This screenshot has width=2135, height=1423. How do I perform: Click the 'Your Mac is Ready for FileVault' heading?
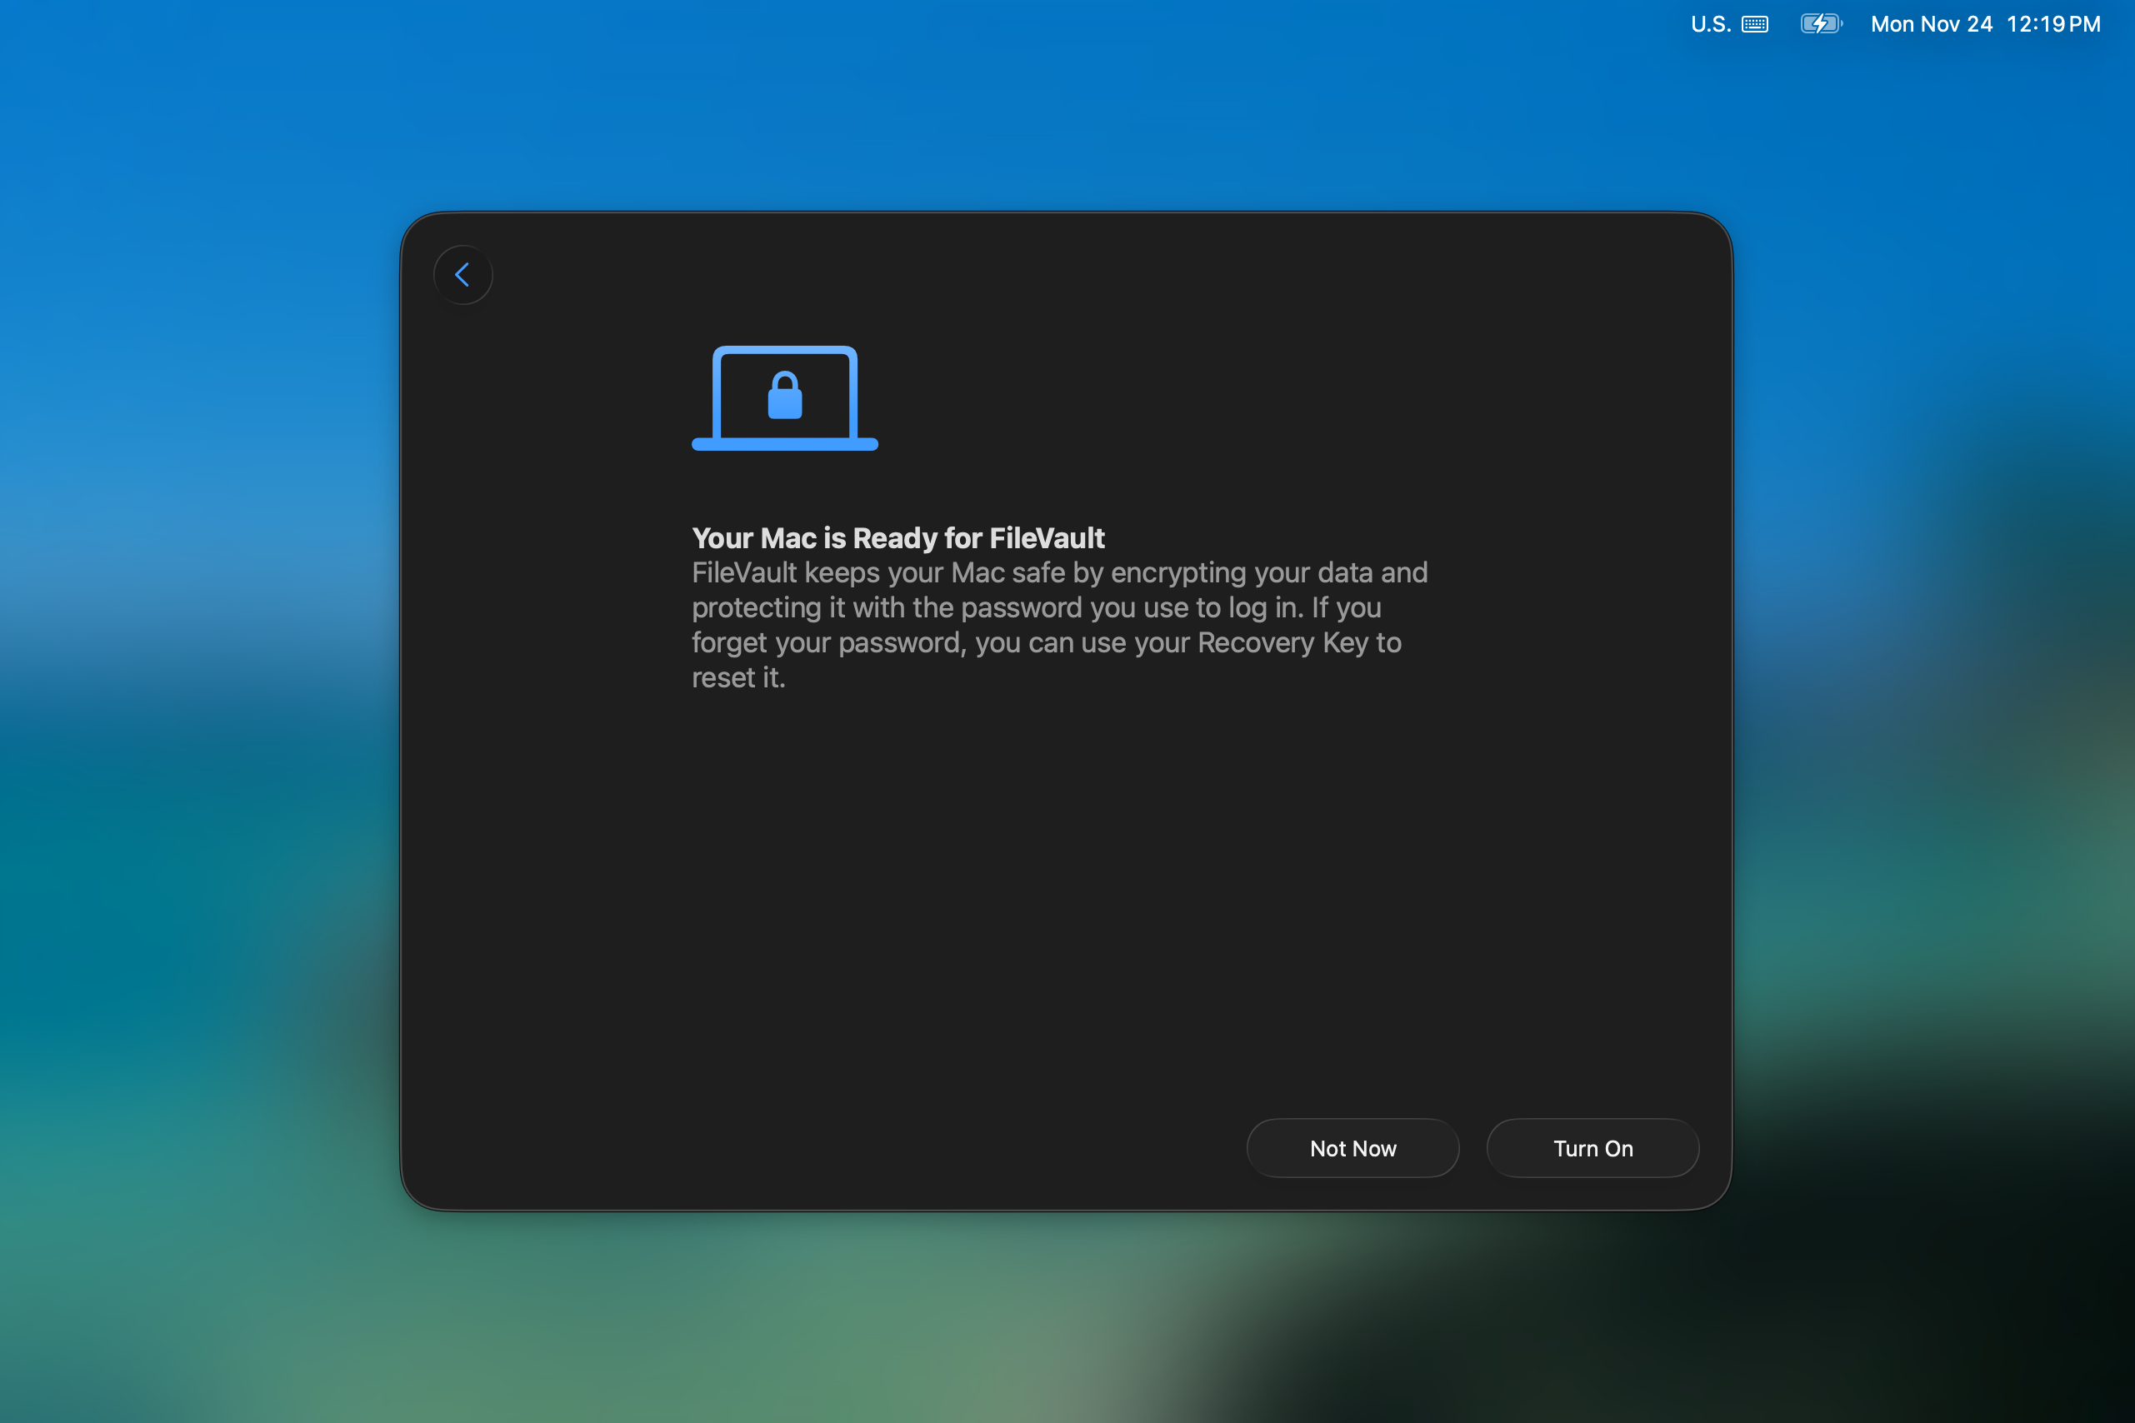[897, 538]
